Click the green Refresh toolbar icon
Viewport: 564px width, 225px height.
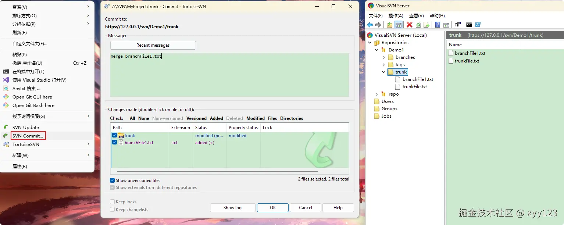pyautogui.click(x=418, y=25)
